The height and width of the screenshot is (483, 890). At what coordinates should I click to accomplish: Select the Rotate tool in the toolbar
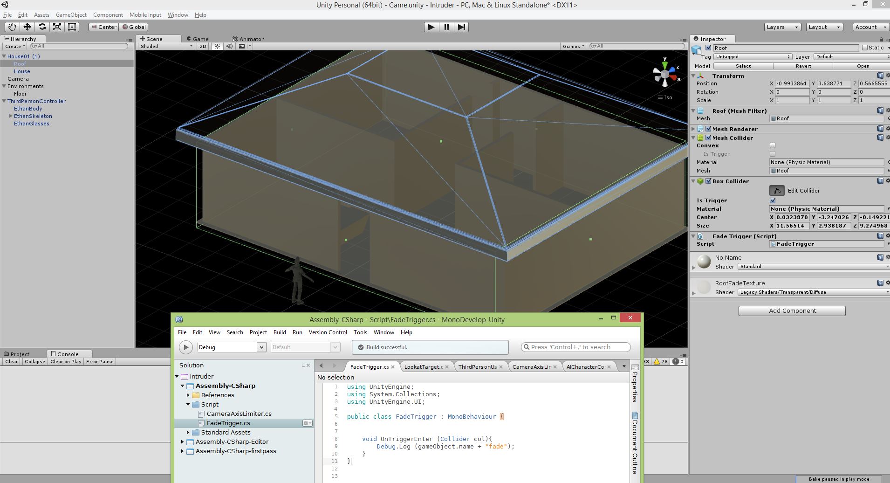[42, 27]
